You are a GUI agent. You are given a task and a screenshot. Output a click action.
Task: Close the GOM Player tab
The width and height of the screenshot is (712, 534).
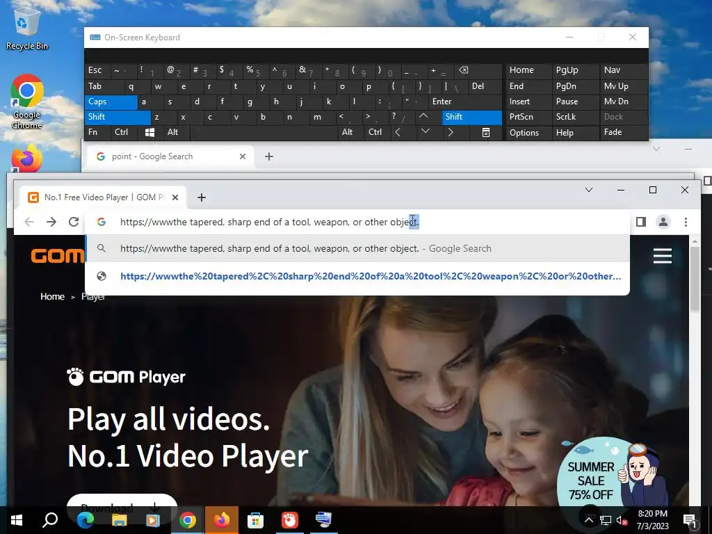click(175, 197)
